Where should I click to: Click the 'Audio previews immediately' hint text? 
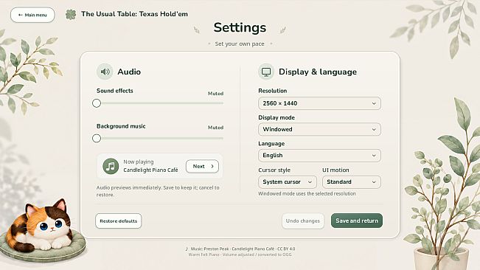tap(158, 191)
